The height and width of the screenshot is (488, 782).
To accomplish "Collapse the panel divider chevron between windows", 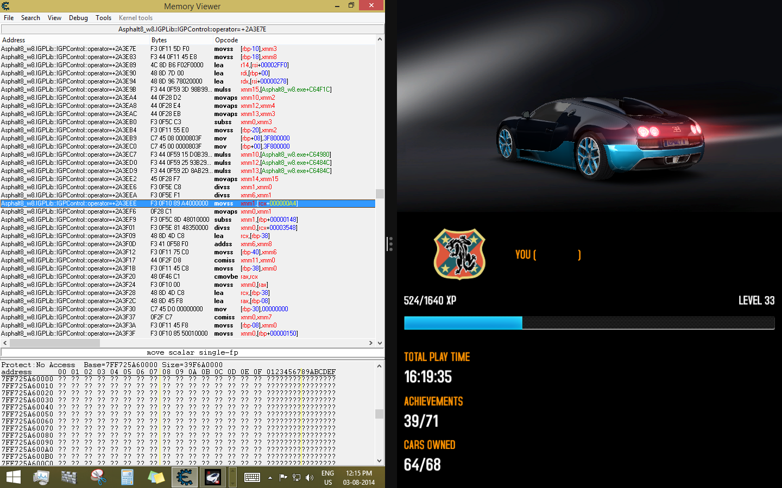I will (x=390, y=244).
